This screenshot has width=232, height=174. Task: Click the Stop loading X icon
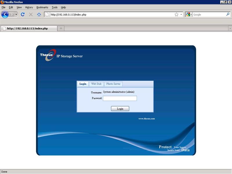pos(31,14)
